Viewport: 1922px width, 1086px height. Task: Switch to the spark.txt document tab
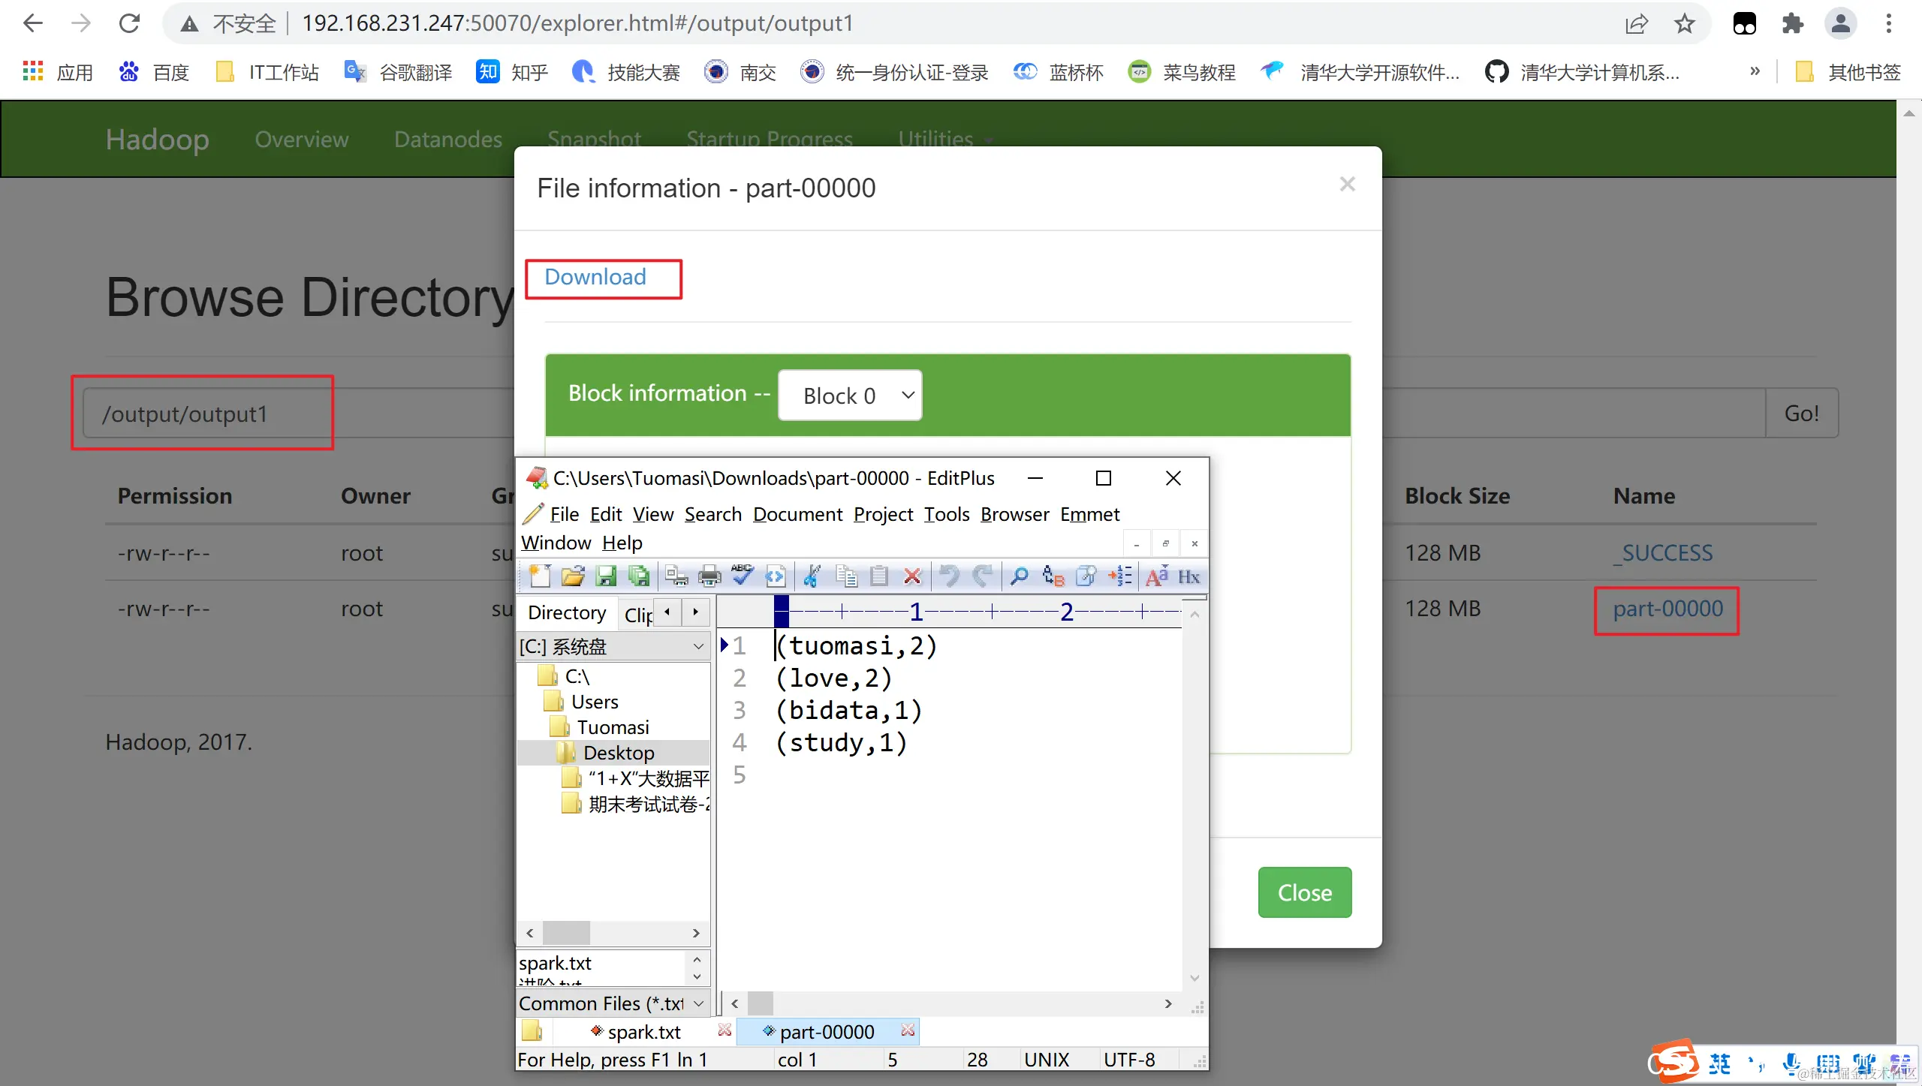[643, 1032]
